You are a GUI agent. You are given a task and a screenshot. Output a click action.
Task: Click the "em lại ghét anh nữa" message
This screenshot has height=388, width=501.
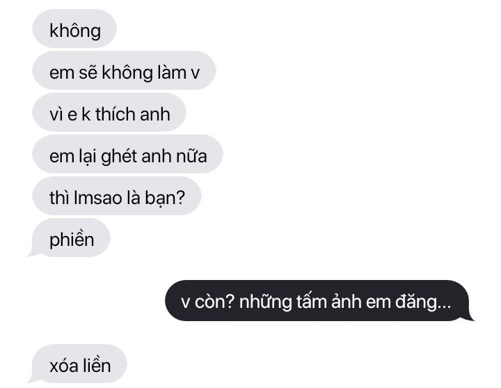pos(127,154)
